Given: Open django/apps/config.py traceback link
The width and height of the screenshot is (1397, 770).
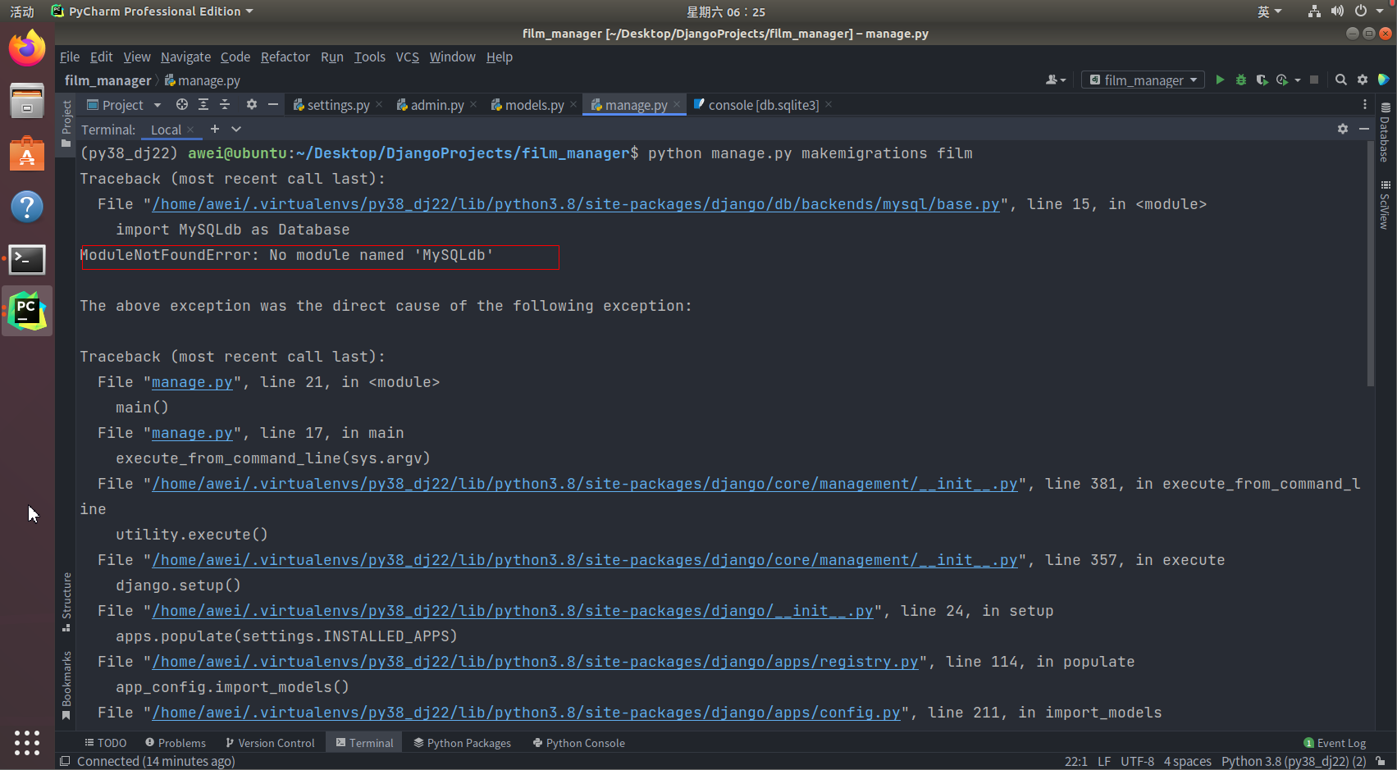Looking at the screenshot, I should [526, 713].
